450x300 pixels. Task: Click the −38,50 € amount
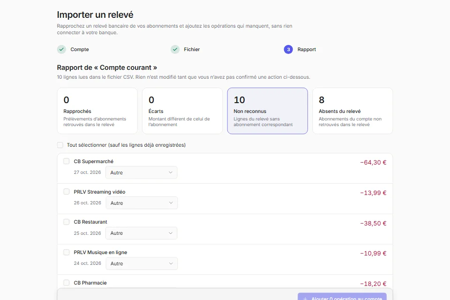click(373, 223)
